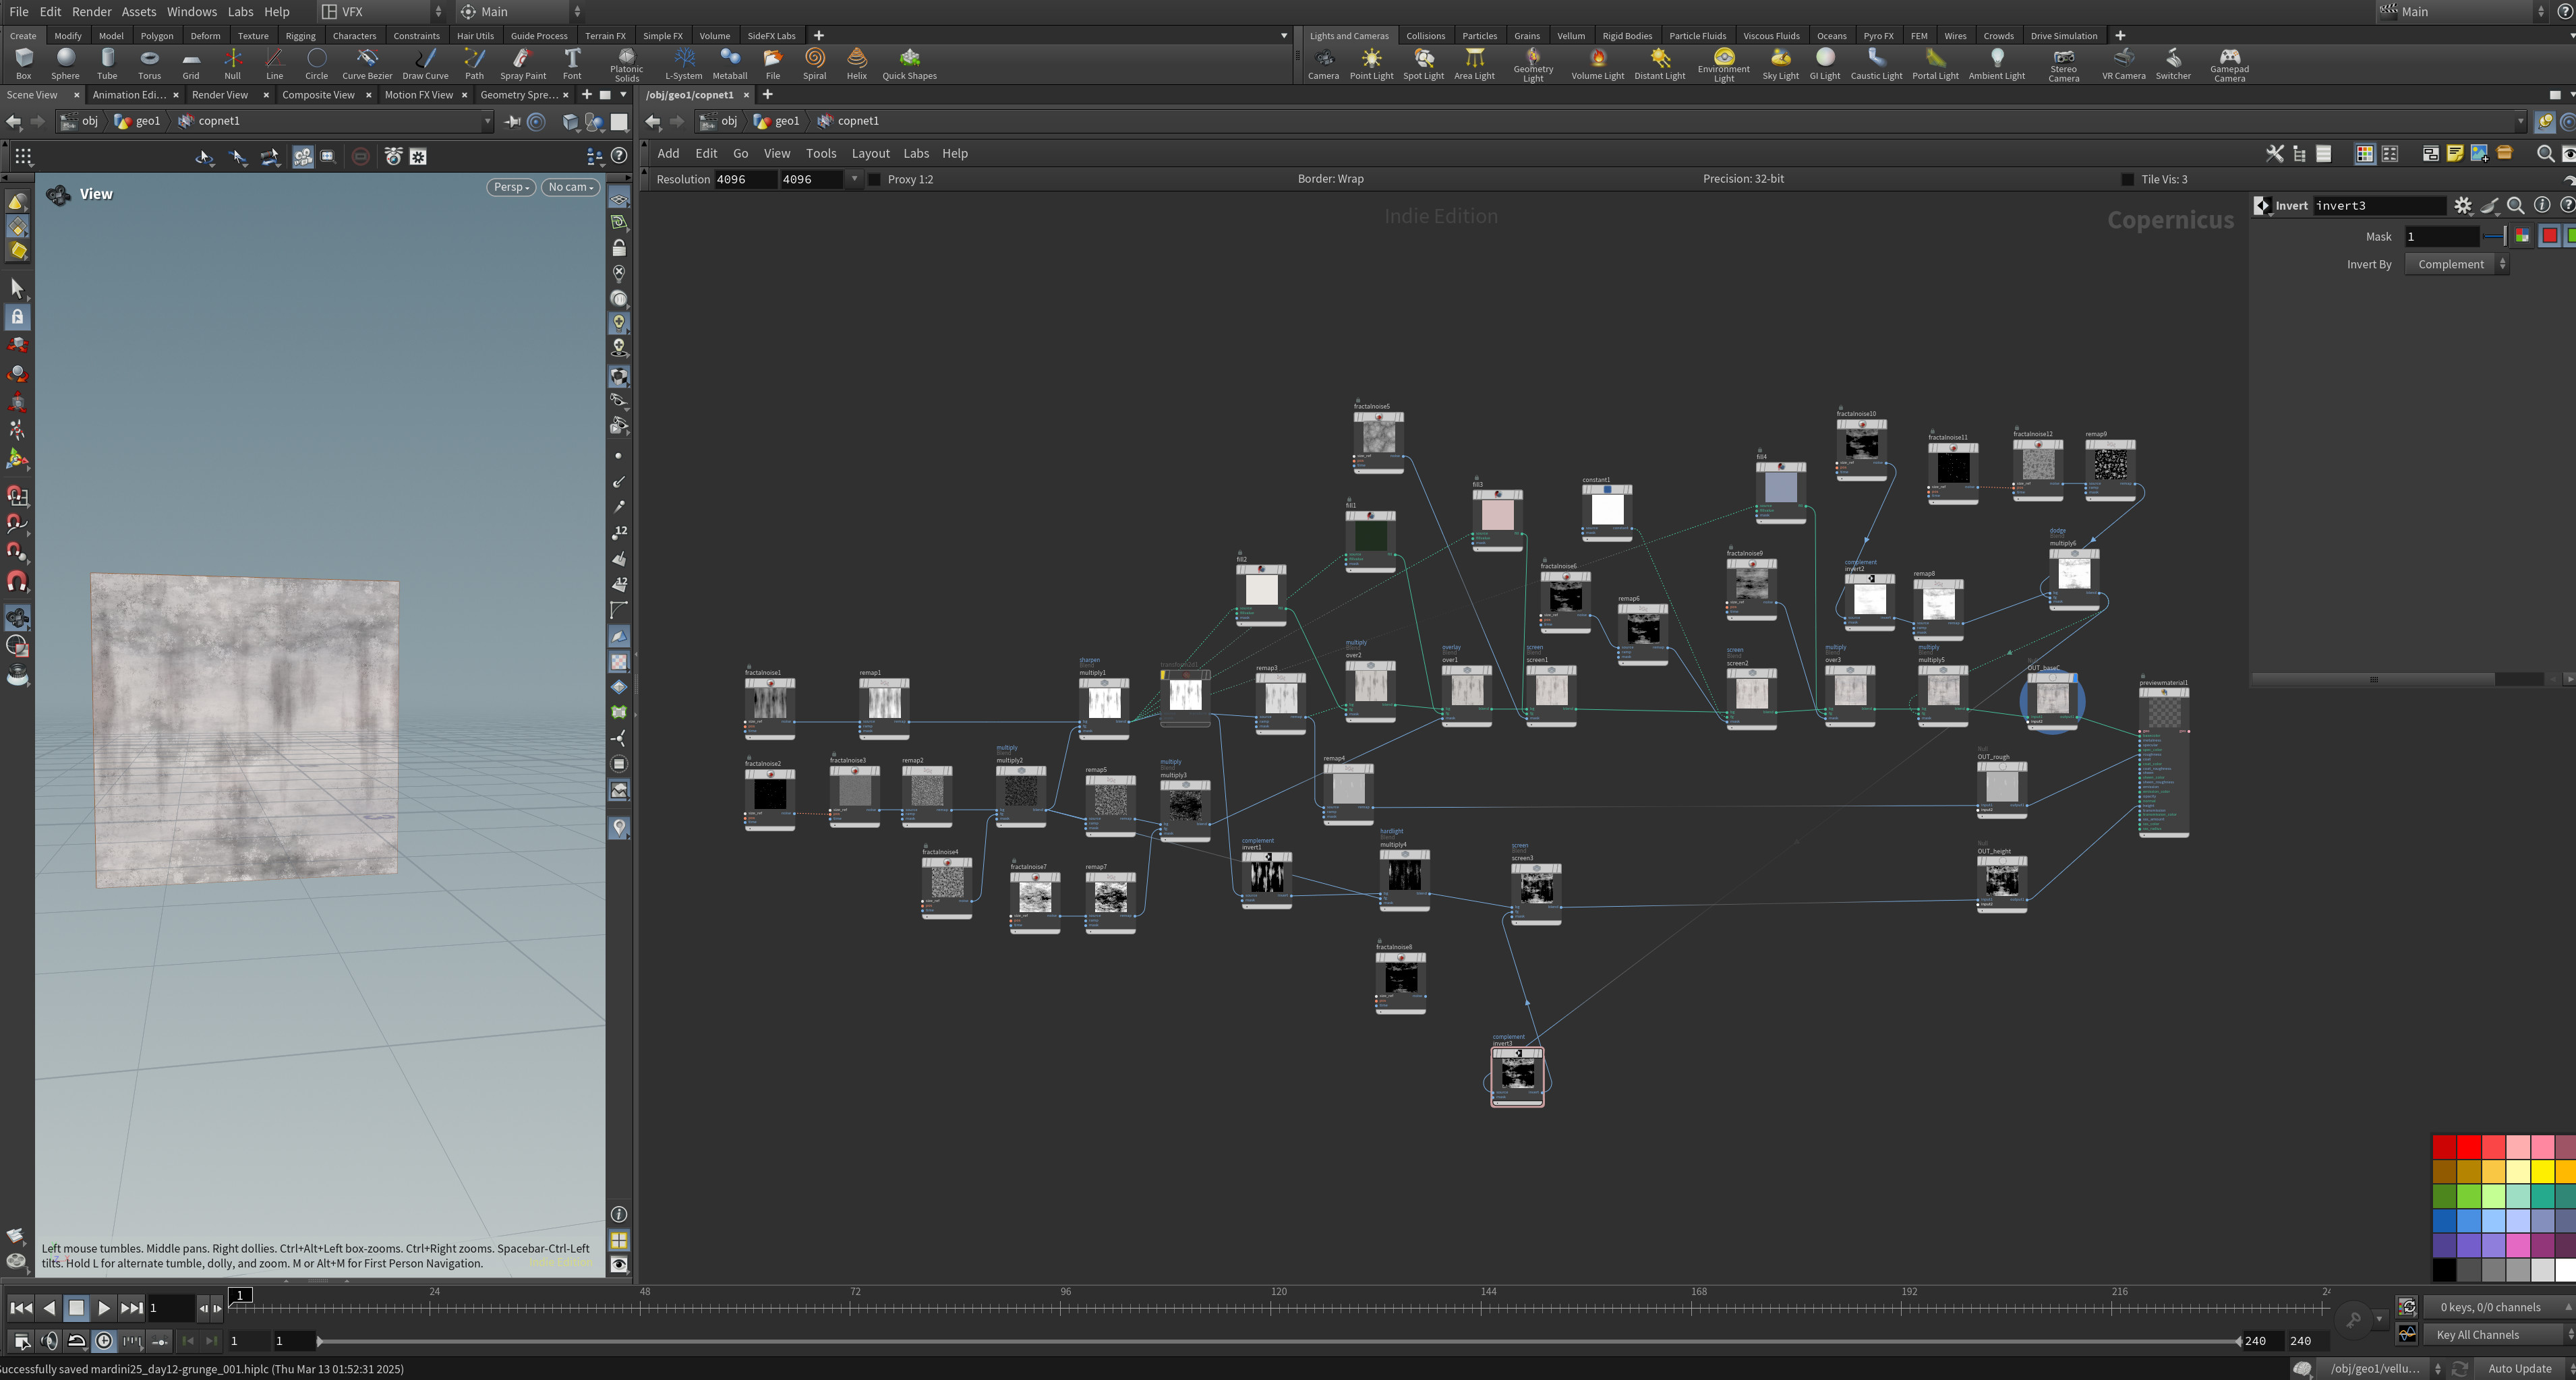Switch to the Composite View tab

(x=318, y=95)
